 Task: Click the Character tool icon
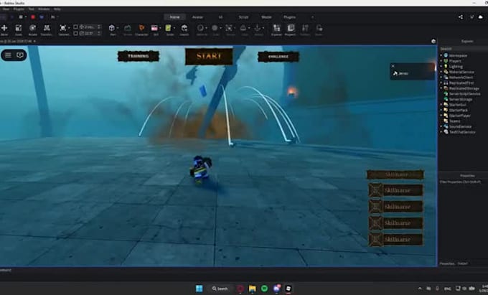141,28
